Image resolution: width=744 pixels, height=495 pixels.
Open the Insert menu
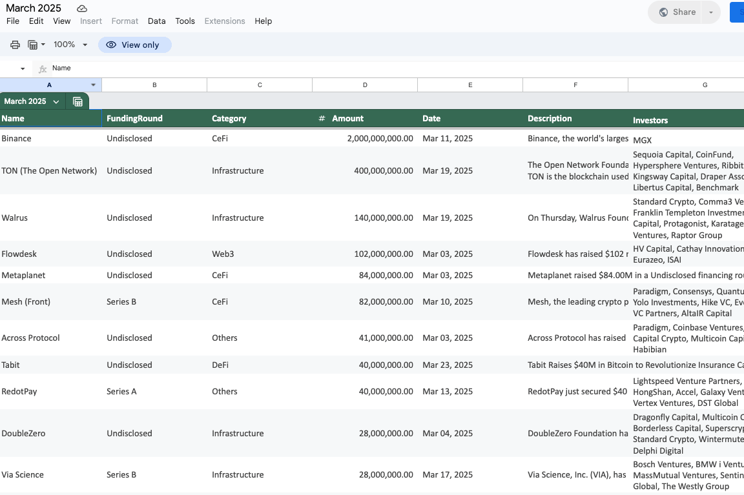91,21
